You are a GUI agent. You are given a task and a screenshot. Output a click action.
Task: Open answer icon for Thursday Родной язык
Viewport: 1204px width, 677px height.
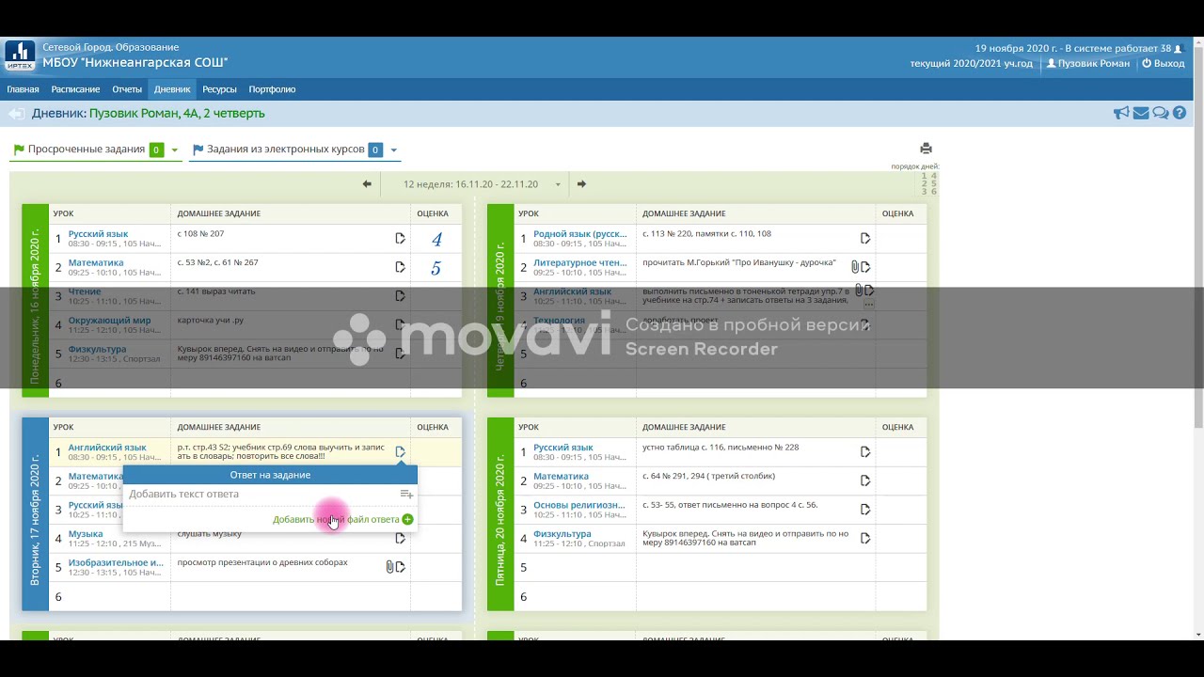coord(865,239)
